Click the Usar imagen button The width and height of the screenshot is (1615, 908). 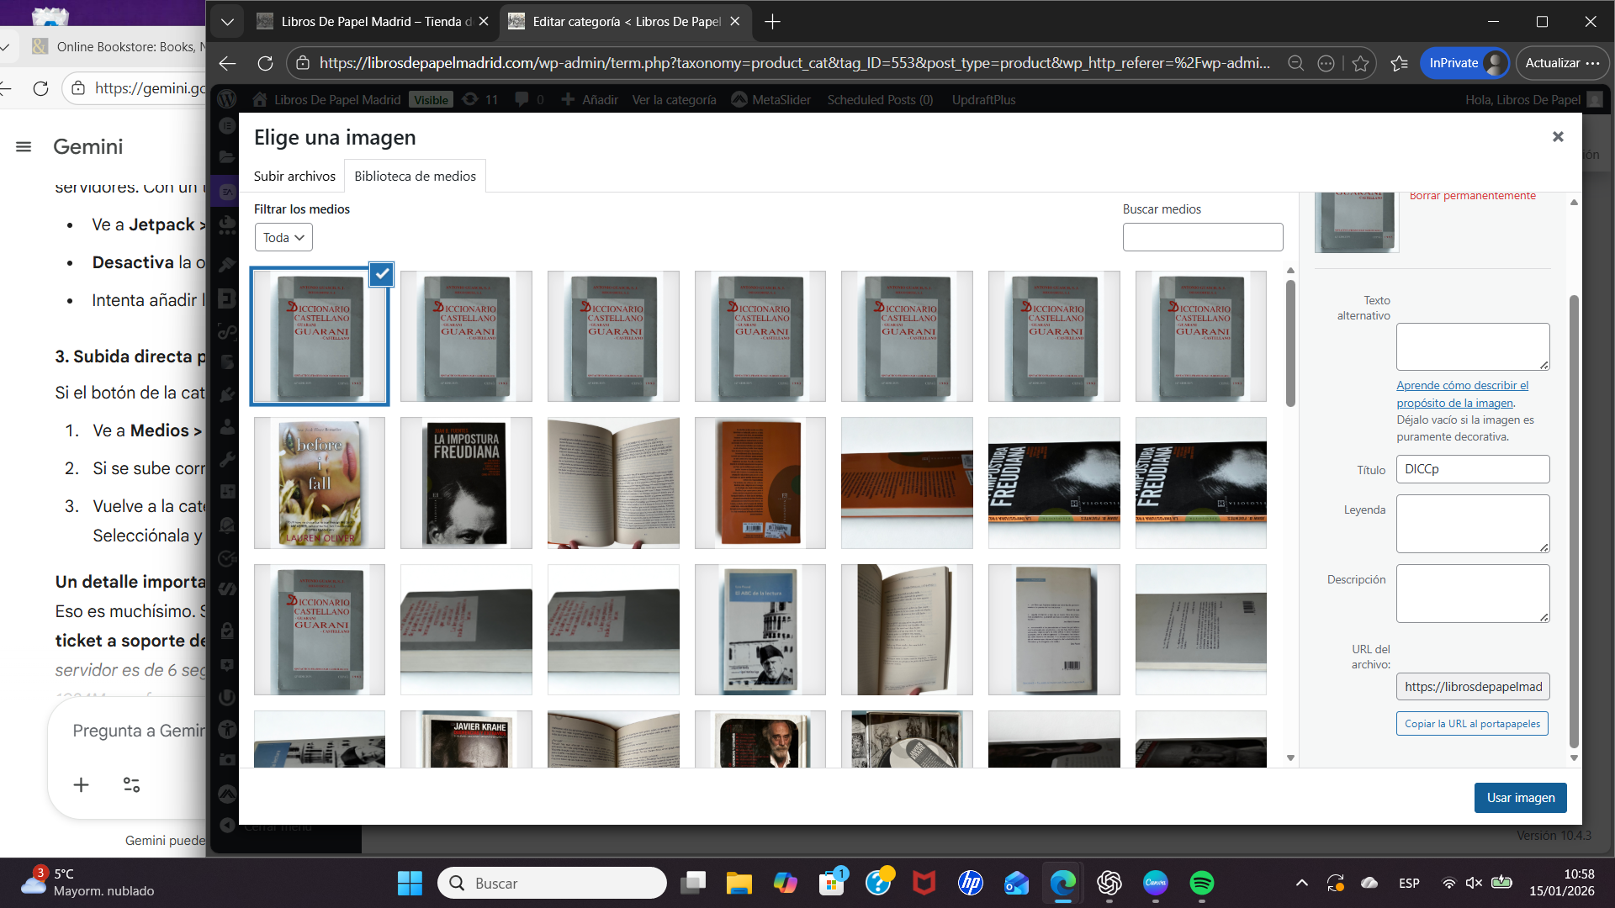pyautogui.click(x=1520, y=797)
